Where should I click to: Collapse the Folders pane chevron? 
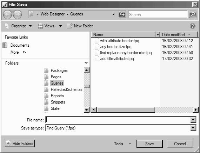click(x=86, y=63)
